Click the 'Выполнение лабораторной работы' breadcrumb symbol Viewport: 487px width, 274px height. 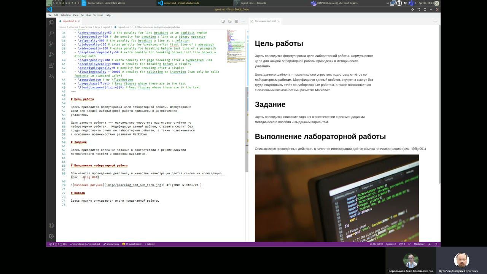[157, 27]
